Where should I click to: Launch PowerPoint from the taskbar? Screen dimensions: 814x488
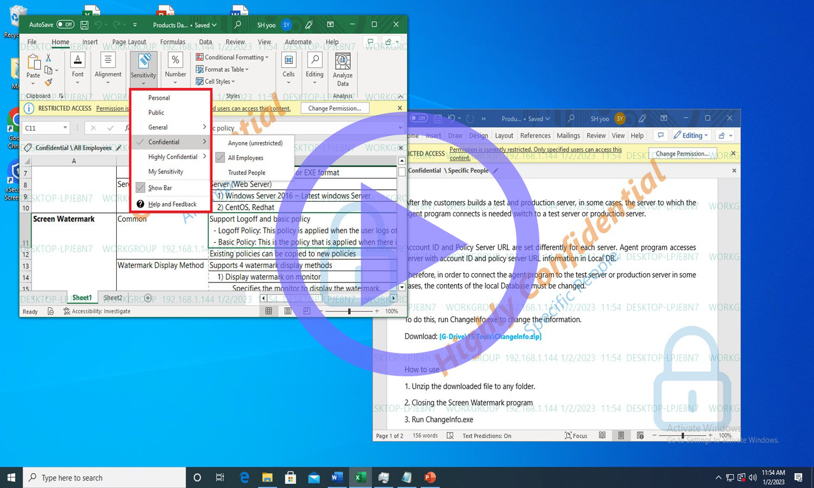pyautogui.click(x=430, y=477)
